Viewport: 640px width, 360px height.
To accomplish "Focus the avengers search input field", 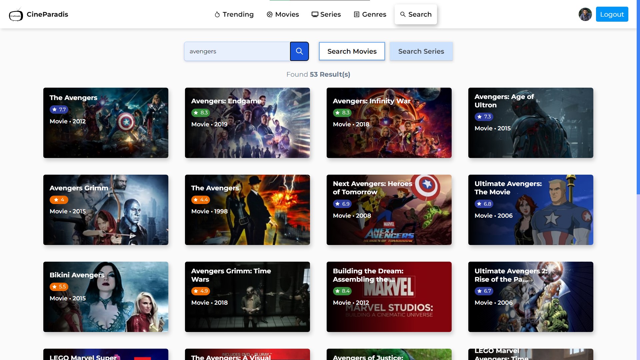I will pyautogui.click(x=237, y=51).
